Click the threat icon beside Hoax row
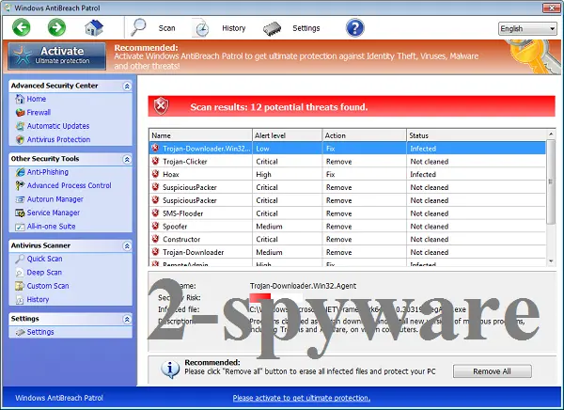 pyautogui.click(x=155, y=174)
